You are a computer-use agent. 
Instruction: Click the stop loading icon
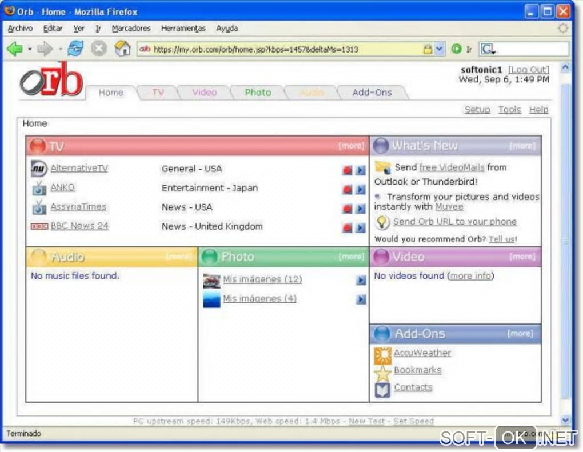[x=99, y=49]
